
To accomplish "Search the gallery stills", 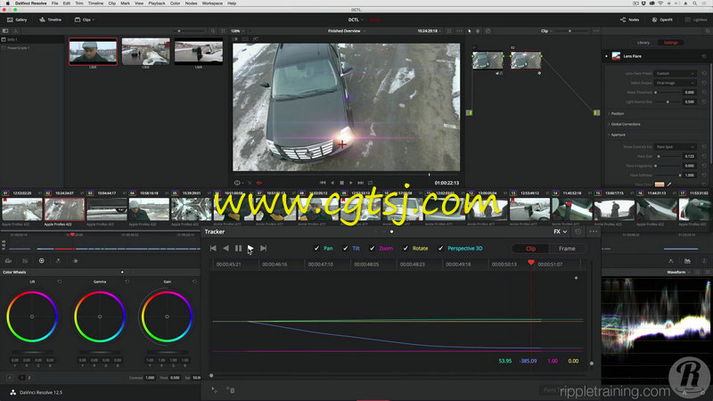I will pos(213,31).
